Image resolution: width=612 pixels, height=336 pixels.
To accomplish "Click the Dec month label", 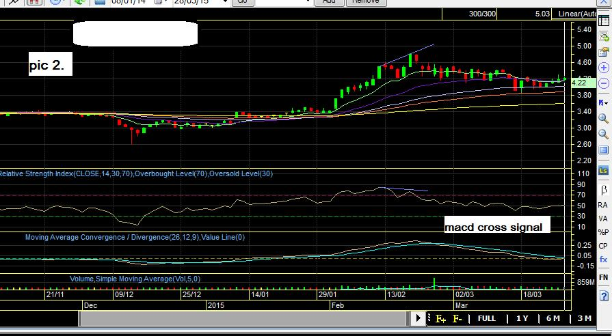I will (x=90, y=305).
